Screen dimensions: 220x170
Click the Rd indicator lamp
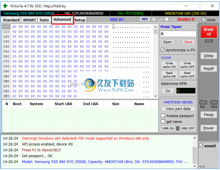coord(203,102)
